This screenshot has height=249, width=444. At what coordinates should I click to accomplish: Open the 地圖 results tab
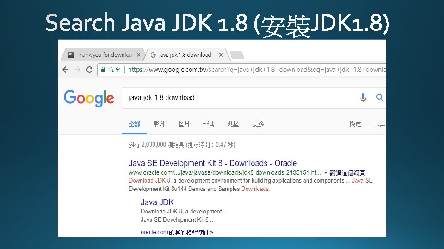tap(234, 124)
